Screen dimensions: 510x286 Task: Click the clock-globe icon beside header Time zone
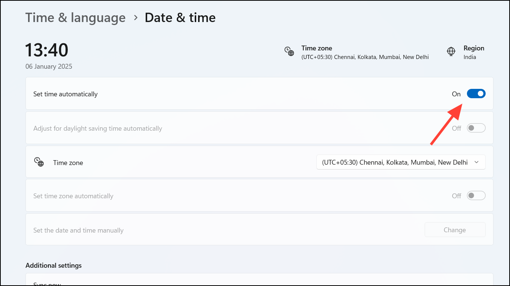[289, 52]
